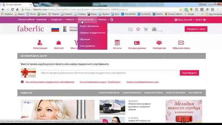Open the Язык: Русский language dropdown
Screen dimensions: 222x125
click(184, 20)
